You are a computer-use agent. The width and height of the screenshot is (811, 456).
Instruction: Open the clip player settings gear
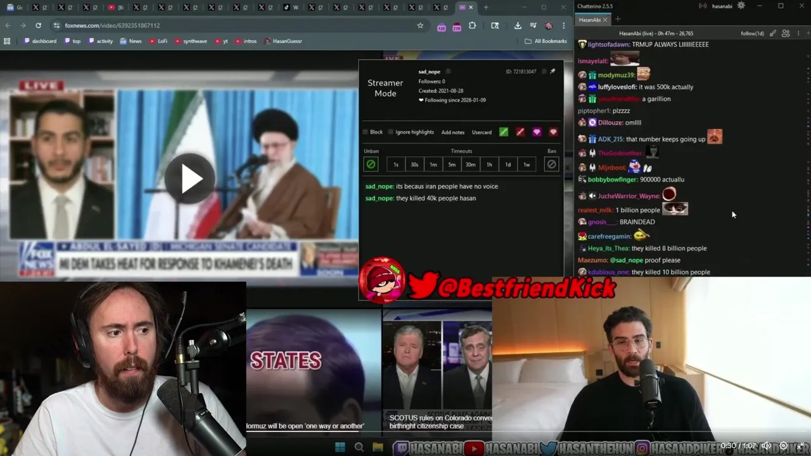tap(783, 446)
